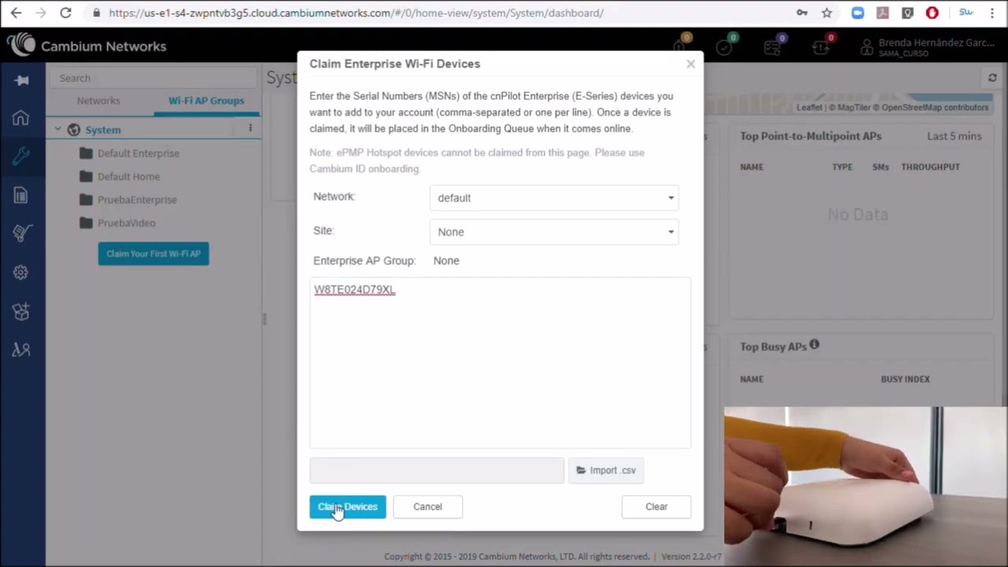
Task: Click the Enterprise AP Group None value
Action: coord(446,261)
